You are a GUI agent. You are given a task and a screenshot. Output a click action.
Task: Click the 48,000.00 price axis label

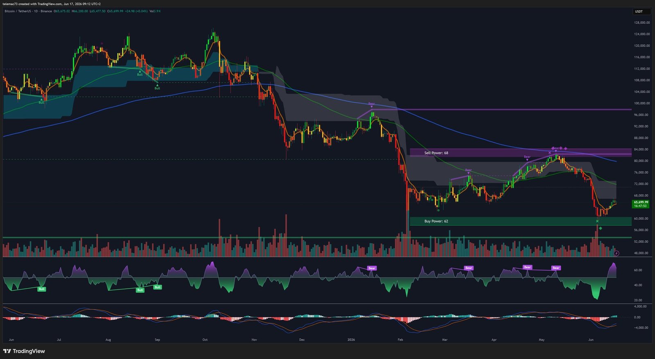click(642, 253)
